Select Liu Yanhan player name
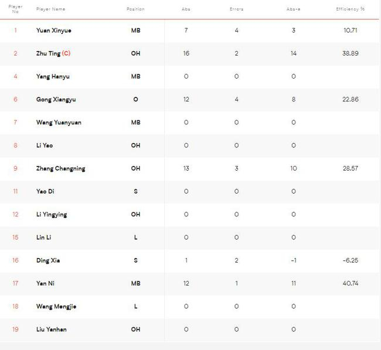The image size is (381, 350). click(x=52, y=329)
